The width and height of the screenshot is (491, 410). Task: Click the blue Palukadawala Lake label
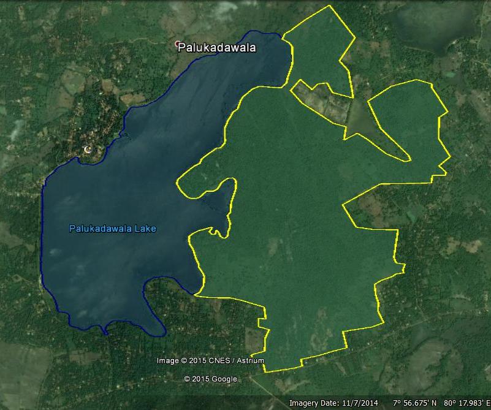point(112,229)
